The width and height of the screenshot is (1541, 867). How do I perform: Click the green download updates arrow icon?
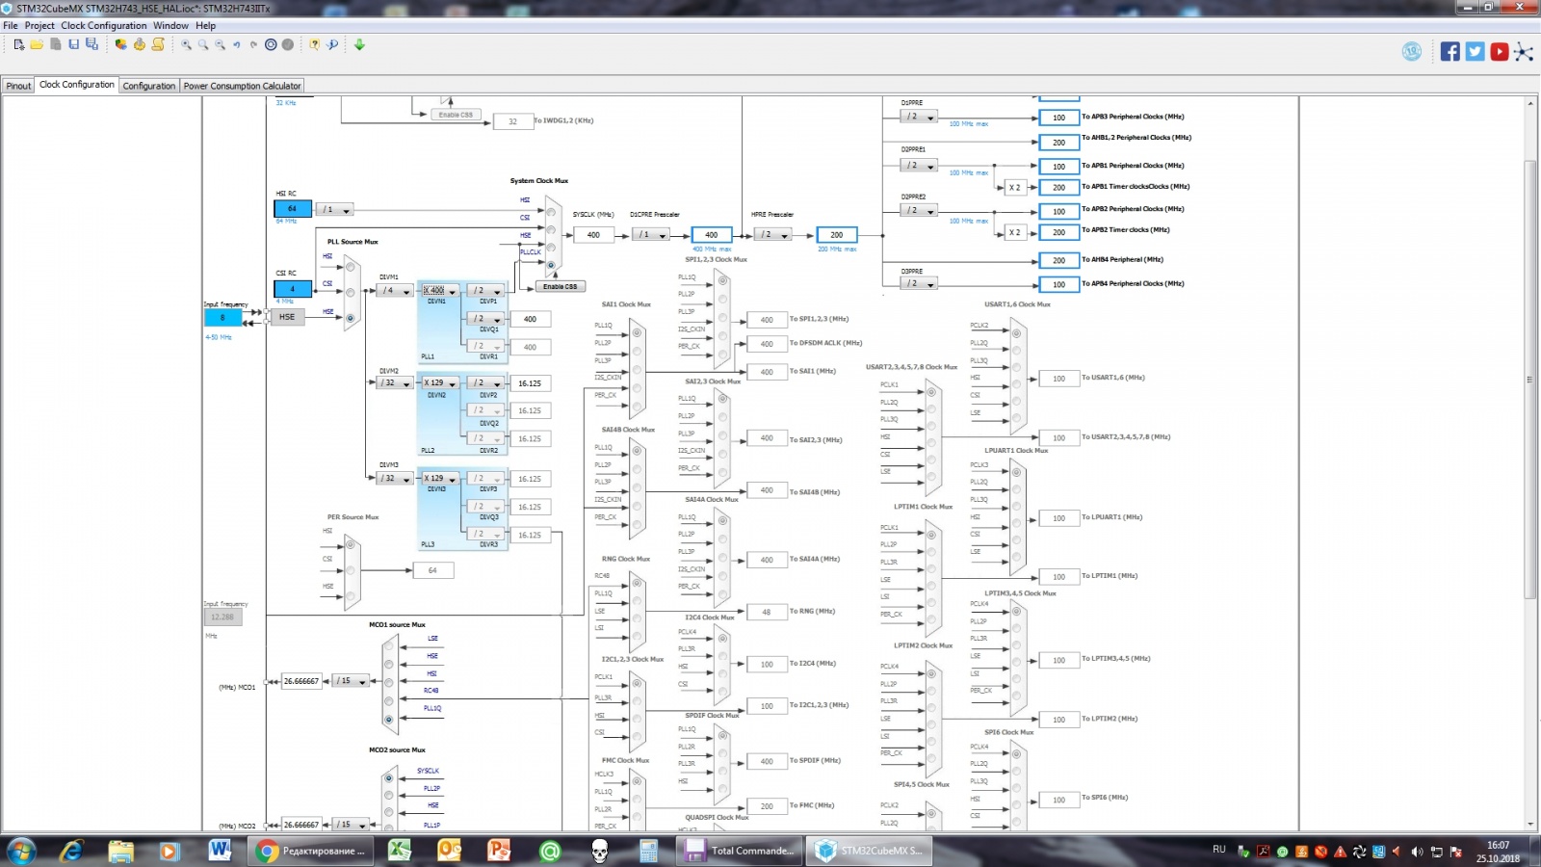359,44
